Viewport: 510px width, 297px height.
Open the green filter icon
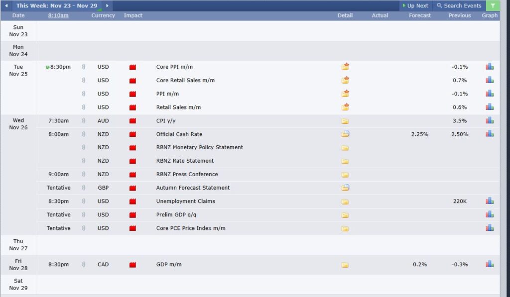click(492, 6)
